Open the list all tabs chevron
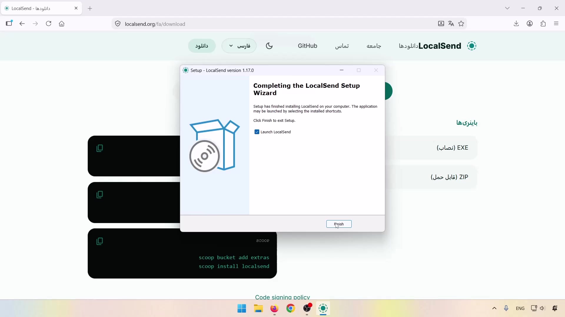 (507, 8)
